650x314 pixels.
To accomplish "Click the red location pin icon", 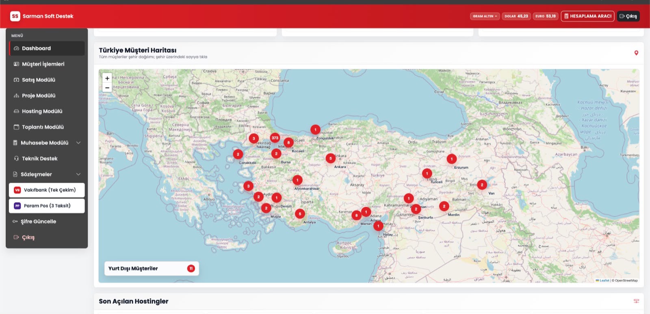I will point(636,53).
